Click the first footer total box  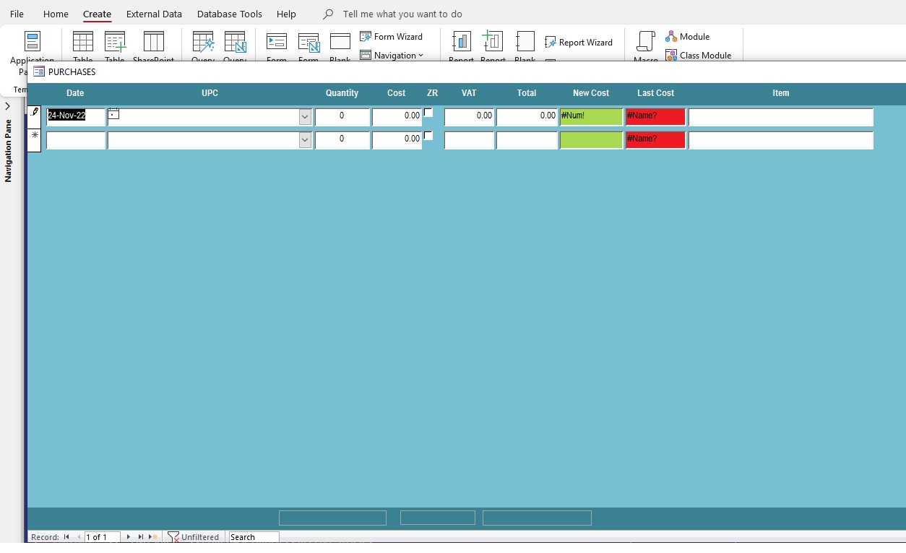[x=332, y=518]
